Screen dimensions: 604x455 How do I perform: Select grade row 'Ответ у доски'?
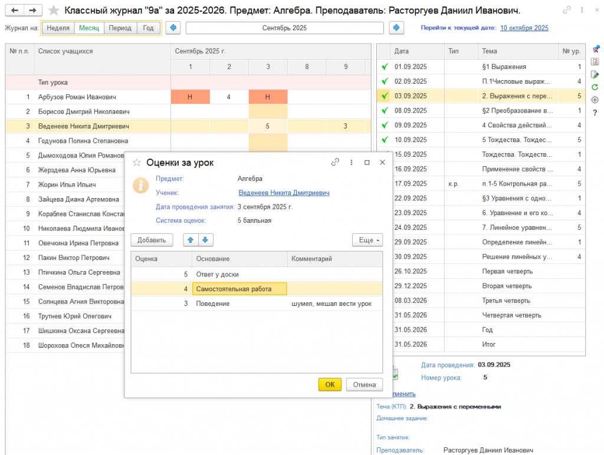(257, 274)
